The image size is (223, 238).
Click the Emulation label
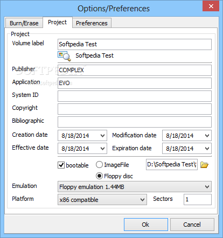pos(24,186)
